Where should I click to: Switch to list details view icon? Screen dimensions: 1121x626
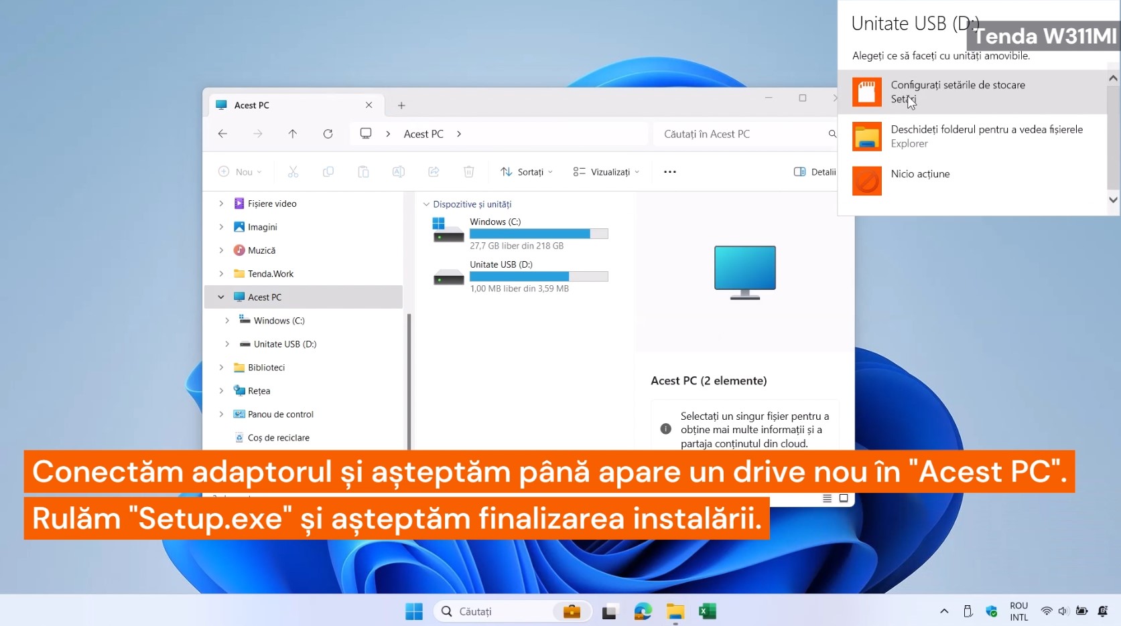(x=827, y=498)
